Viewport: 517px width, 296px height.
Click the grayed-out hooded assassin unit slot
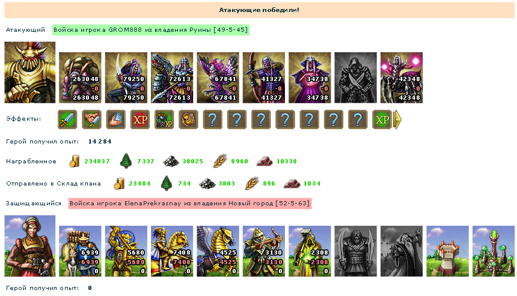pyautogui.click(x=355, y=77)
